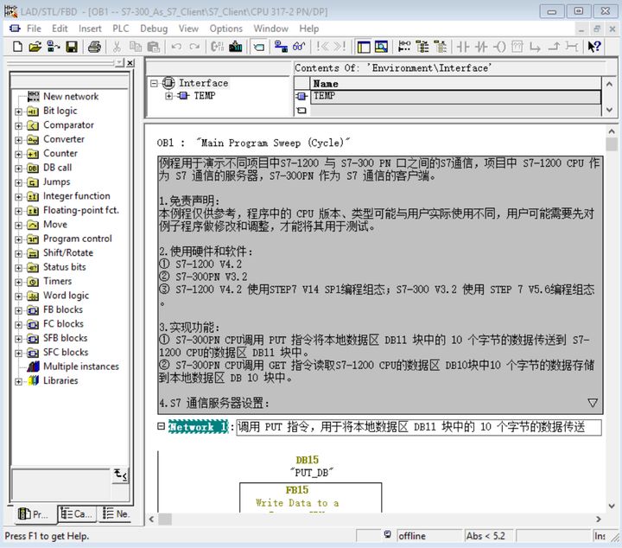
Task: Click the context help arrow icon
Action: pos(593,47)
